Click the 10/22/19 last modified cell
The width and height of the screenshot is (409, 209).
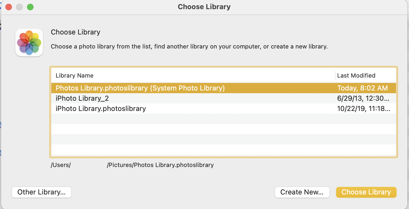coord(363,109)
